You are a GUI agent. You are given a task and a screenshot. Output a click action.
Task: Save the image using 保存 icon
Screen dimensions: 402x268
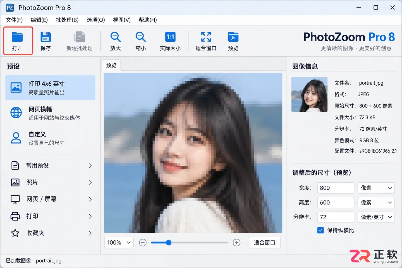point(46,41)
